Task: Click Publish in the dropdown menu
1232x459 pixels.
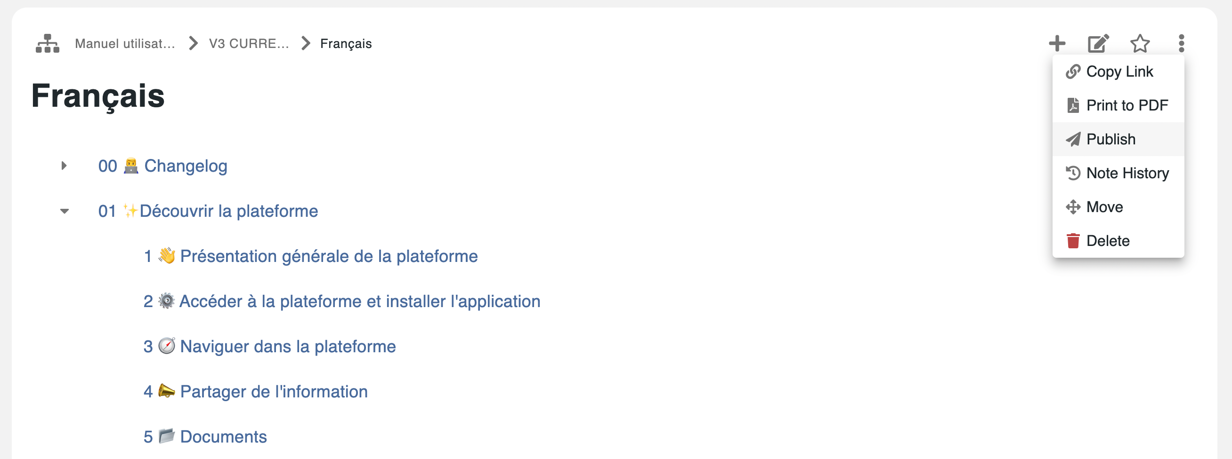Action: point(1110,140)
